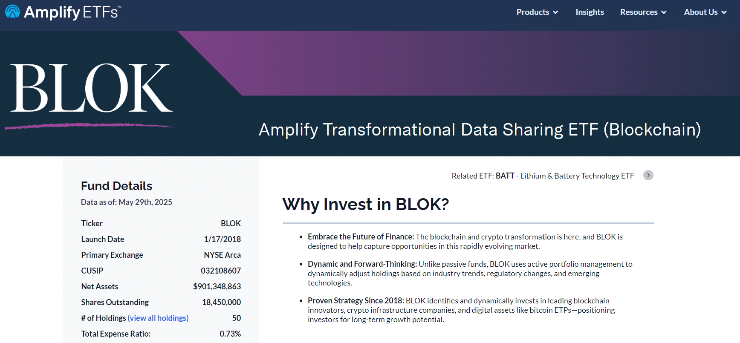Click the large BLOK banner logo

click(x=91, y=88)
